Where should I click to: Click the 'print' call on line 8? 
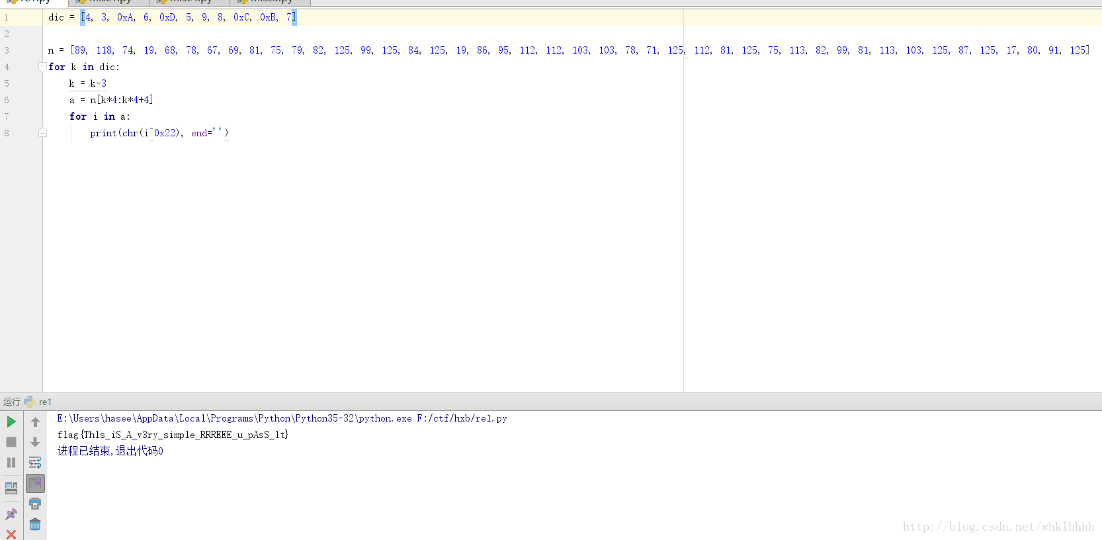pos(103,133)
